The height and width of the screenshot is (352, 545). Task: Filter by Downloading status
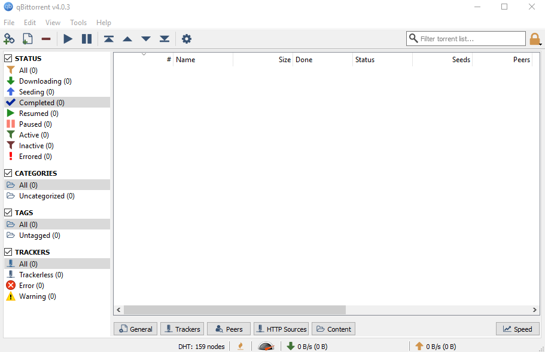57,81
